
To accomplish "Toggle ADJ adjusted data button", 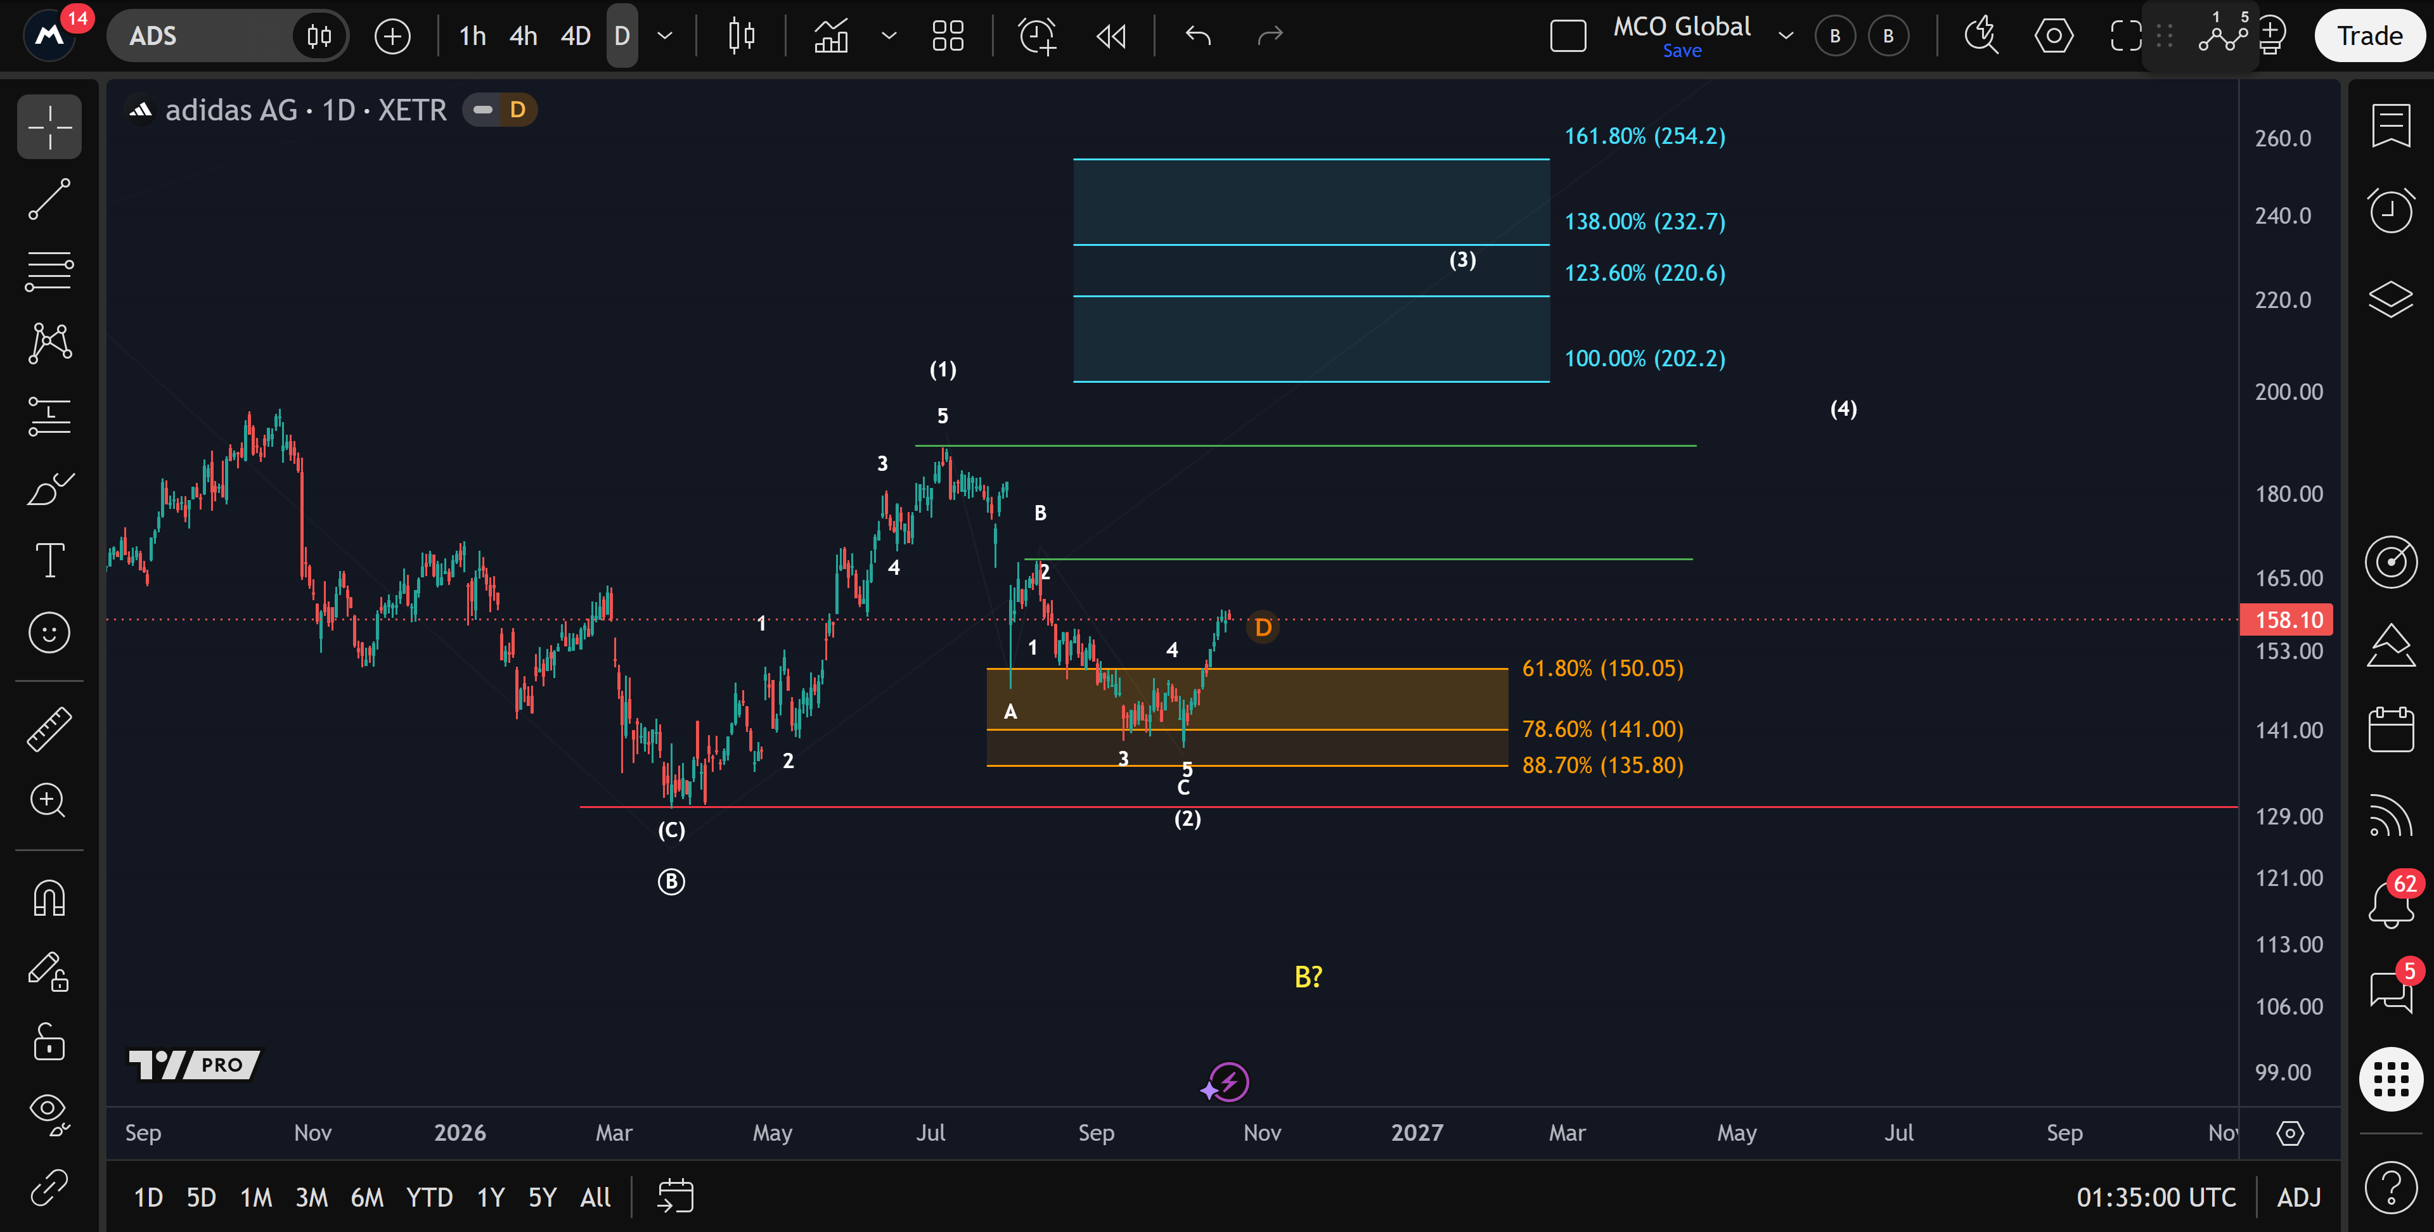I will pos(2298,1197).
